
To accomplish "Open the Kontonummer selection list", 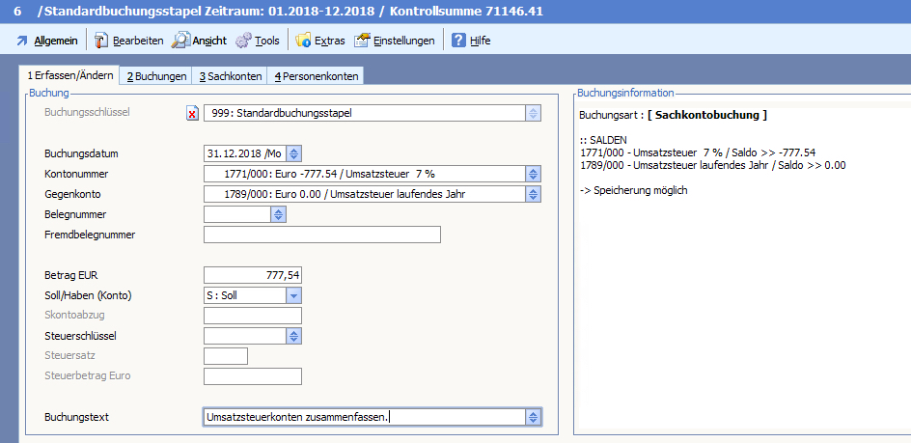I will [x=533, y=174].
